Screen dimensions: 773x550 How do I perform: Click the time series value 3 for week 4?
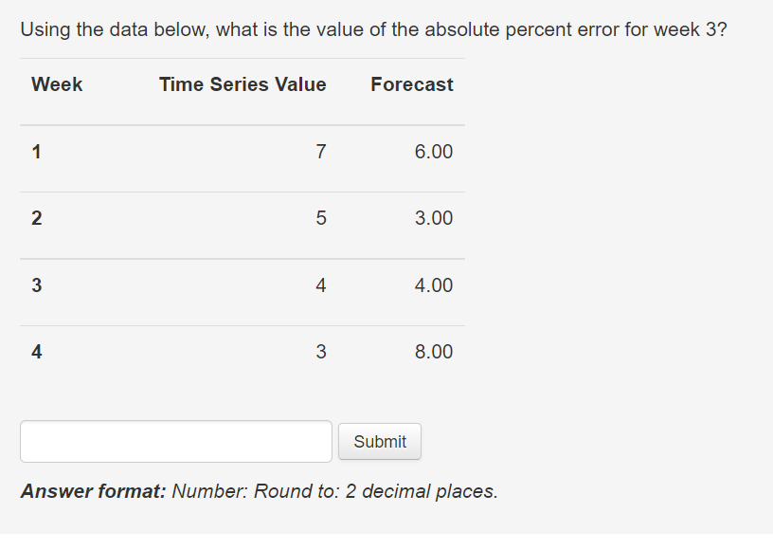(321, 351)
